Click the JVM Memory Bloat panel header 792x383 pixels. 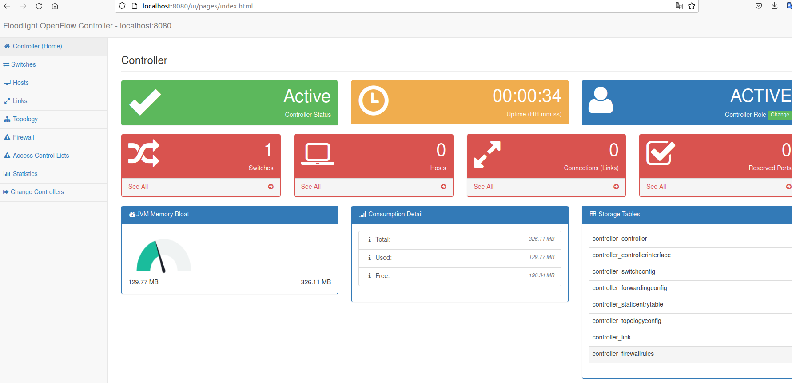pos(230,215)
